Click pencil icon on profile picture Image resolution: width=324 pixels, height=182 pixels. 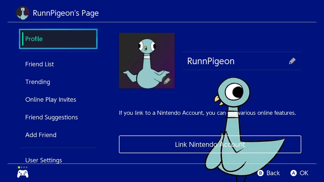(x=167, y=81)
